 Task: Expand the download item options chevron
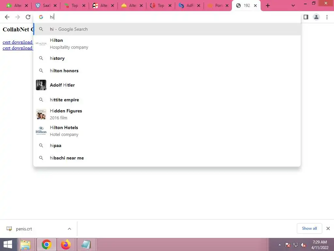coord(69,229)
